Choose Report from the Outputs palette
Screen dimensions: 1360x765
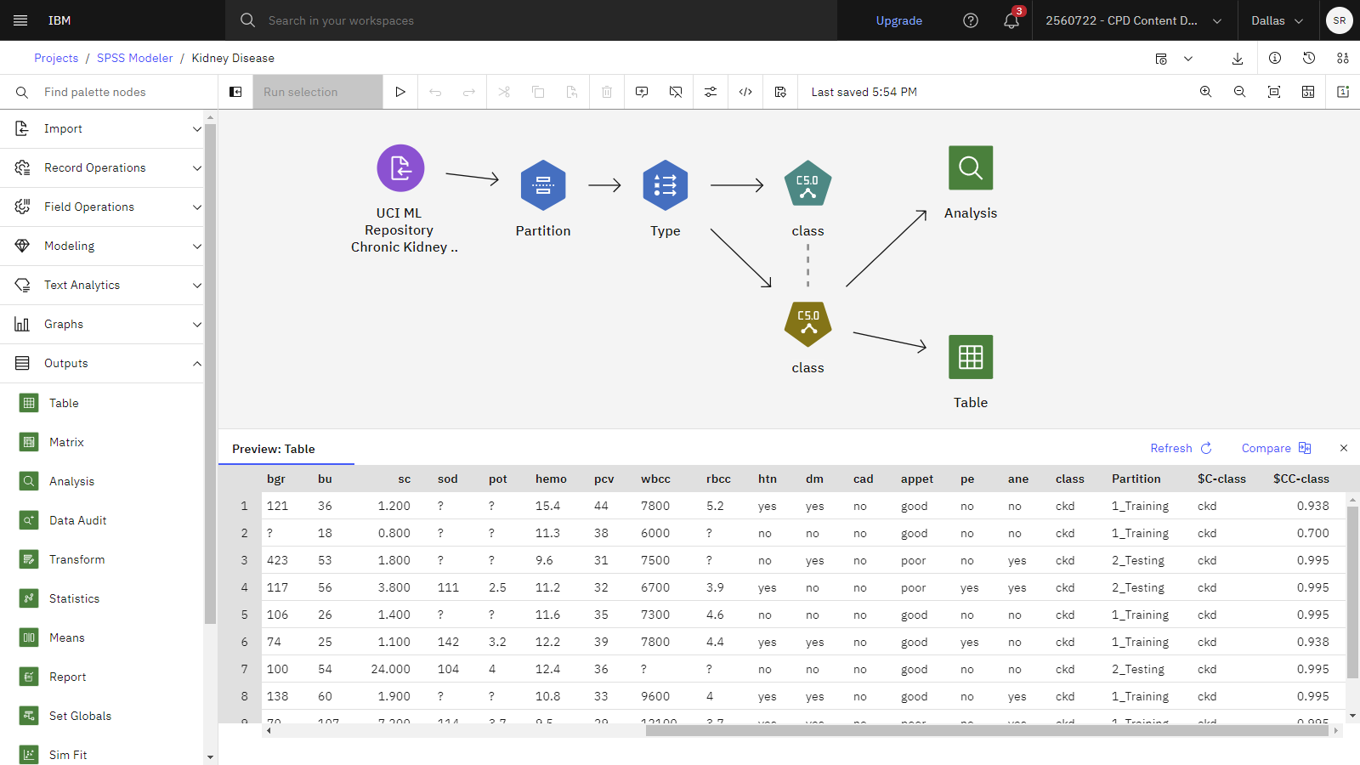tap(68, 677)
